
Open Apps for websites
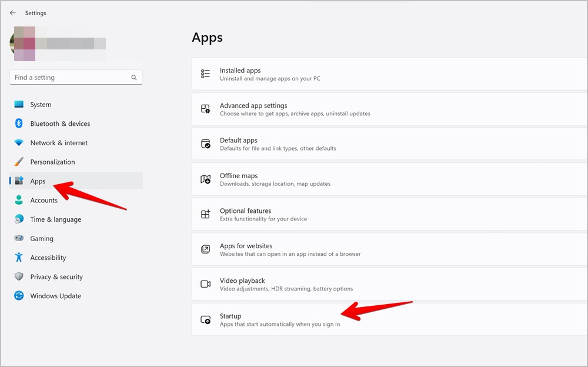(390, 249)
